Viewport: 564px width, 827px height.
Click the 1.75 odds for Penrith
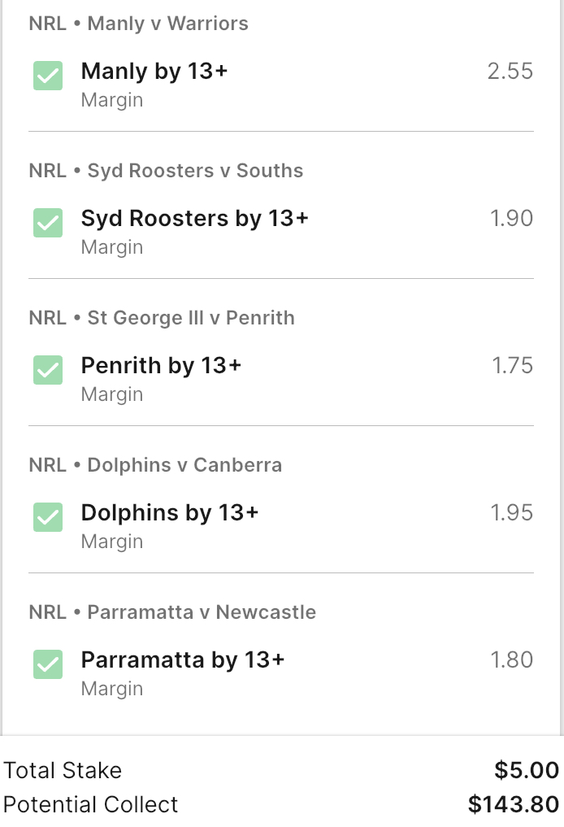point(513,366)
